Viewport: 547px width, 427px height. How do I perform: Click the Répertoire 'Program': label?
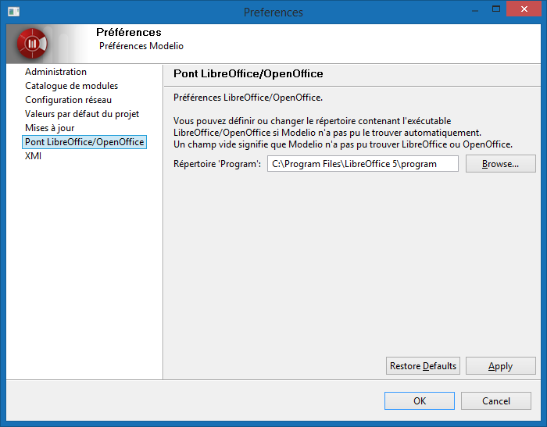[x=217, y=164]
